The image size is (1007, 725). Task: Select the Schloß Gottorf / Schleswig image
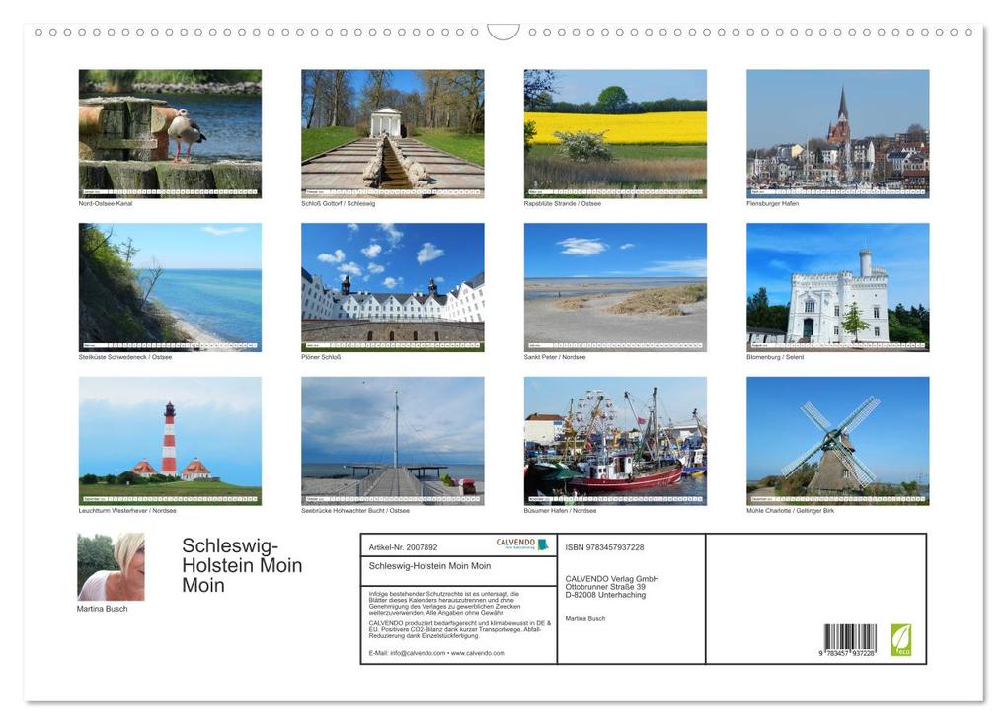tap(390, 133)
